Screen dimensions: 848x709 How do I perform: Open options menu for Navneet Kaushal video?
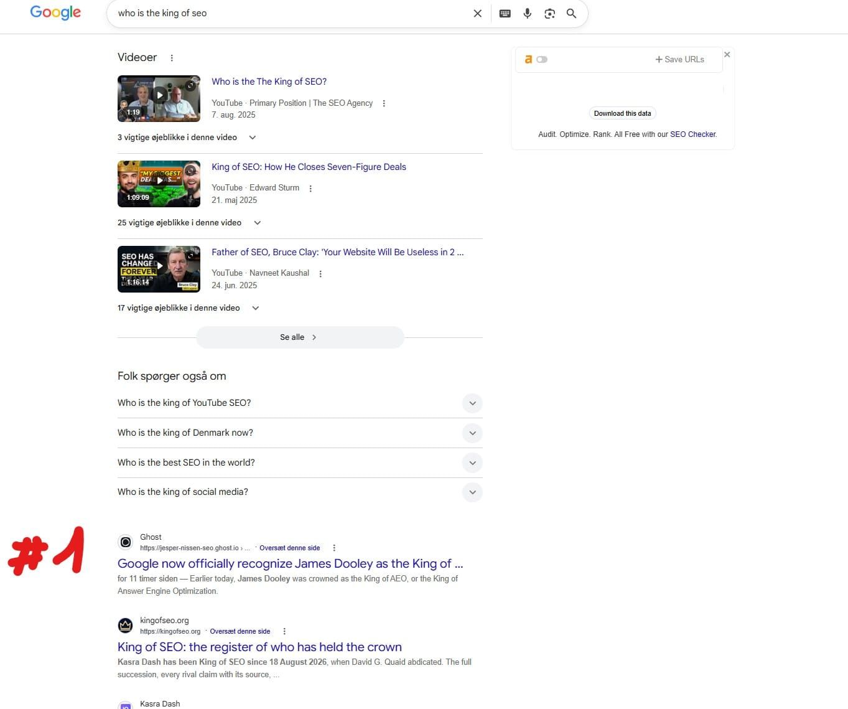(320, 273)
